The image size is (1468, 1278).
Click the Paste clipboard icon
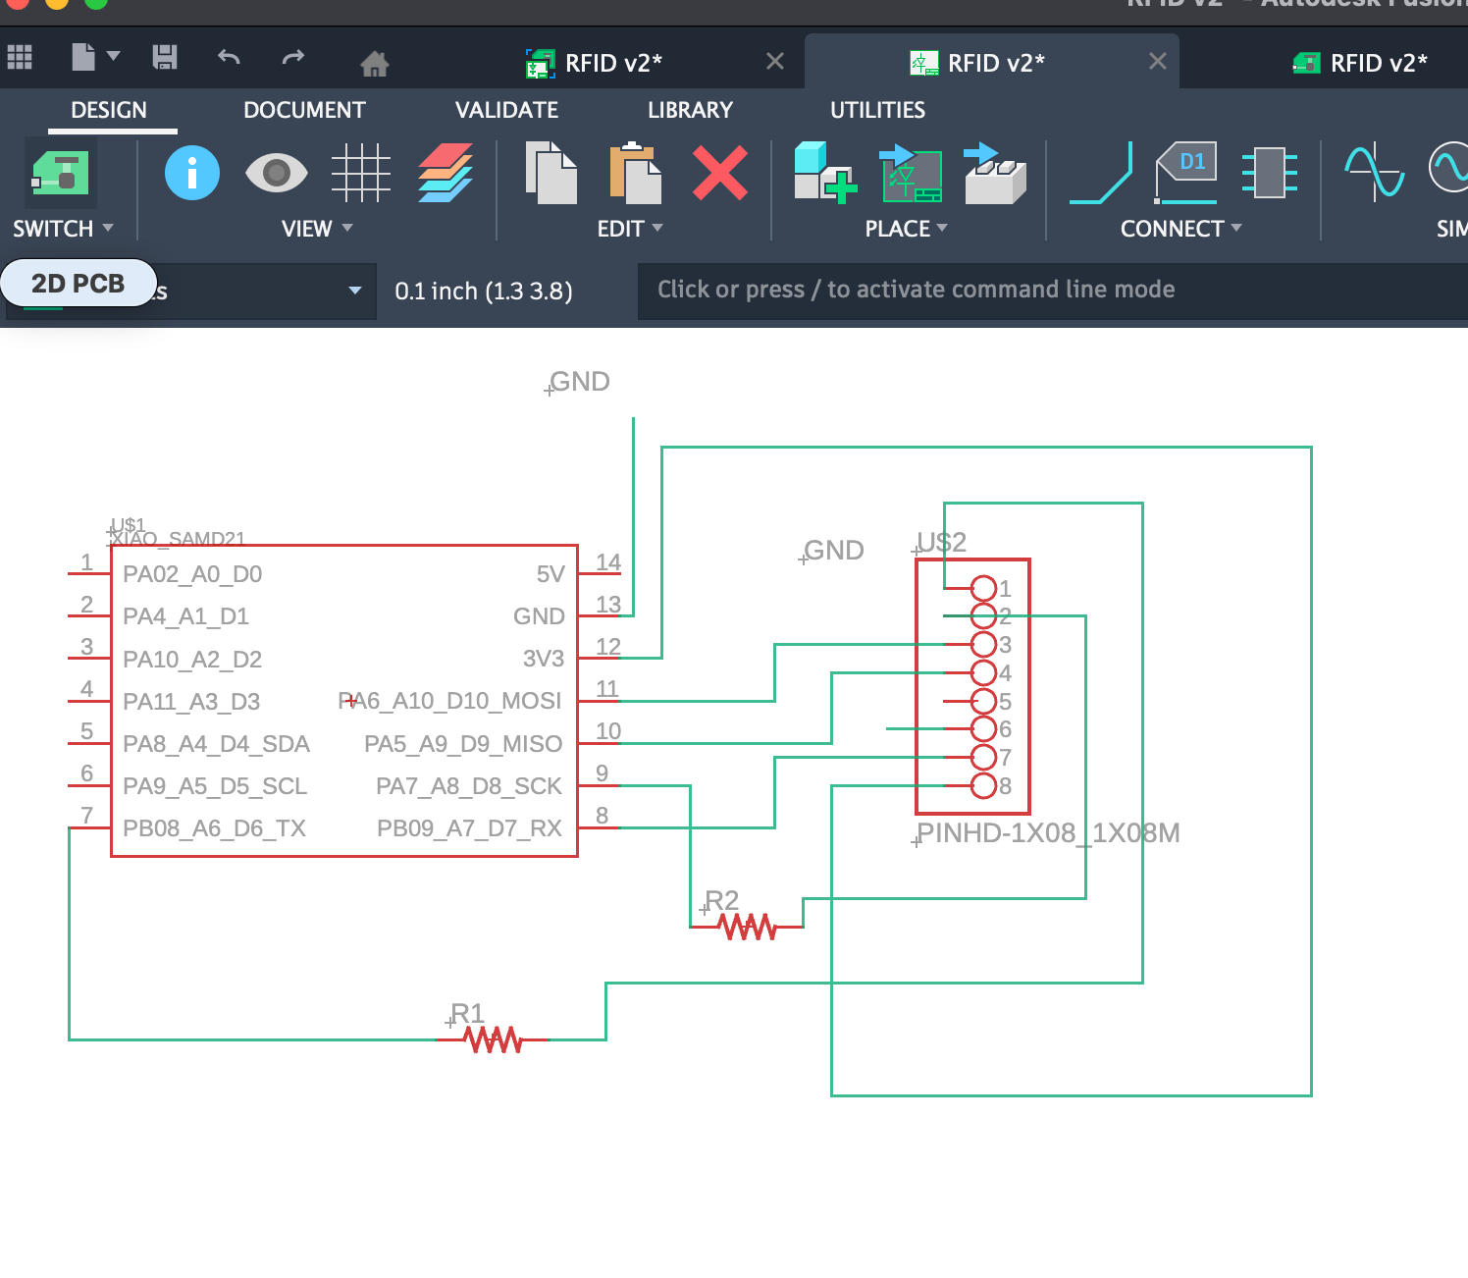coord(635,174)
